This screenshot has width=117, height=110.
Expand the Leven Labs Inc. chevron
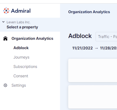pyautogui.click(x=3, y=22)
